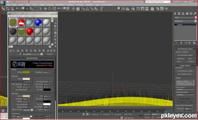
Task: Toggle Reflection Use interpolation checkbox
Action: [29, 90]
